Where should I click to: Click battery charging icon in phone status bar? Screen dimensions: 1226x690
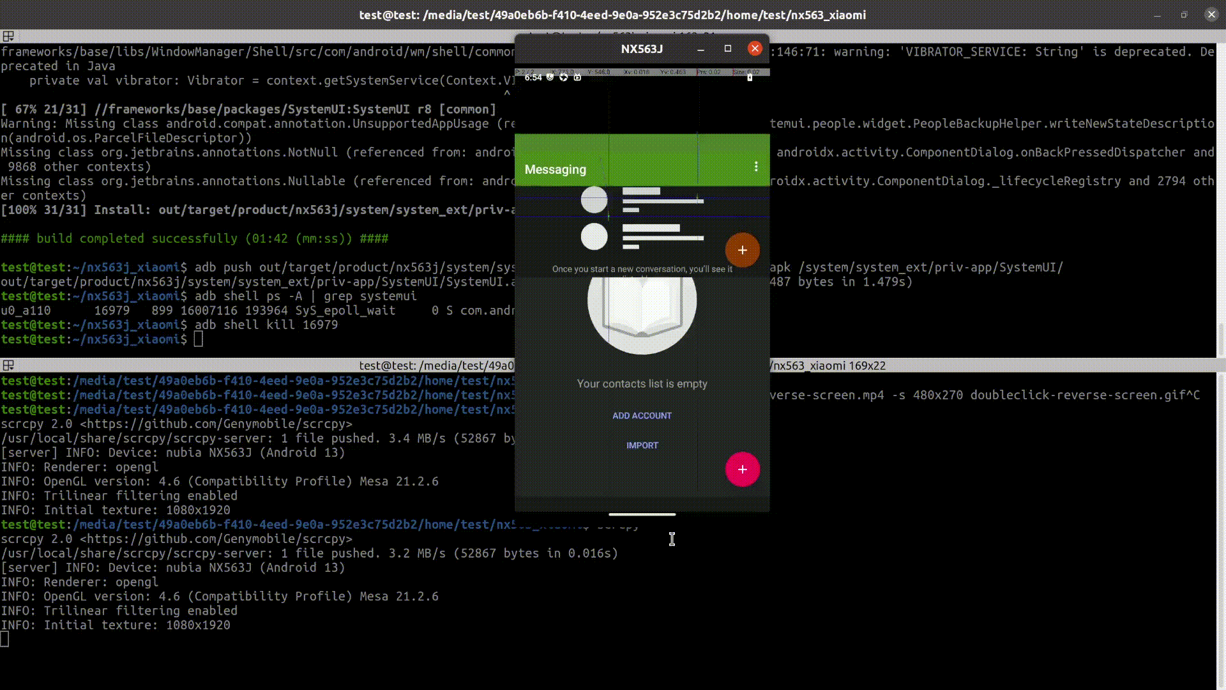coord(750,77)
